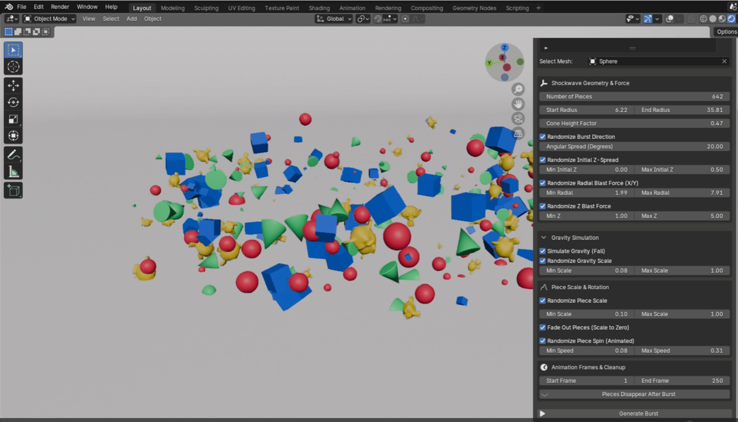Open the Options button in header
Image resolution: width=738 pixels, height=422 pixels.
(726, 32)
